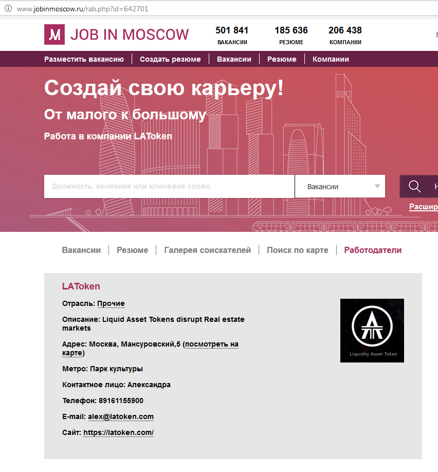This screenshot has width=438, height=472.
Task: Click the 185 636 Резюме counter
Action: coord(291,35)
